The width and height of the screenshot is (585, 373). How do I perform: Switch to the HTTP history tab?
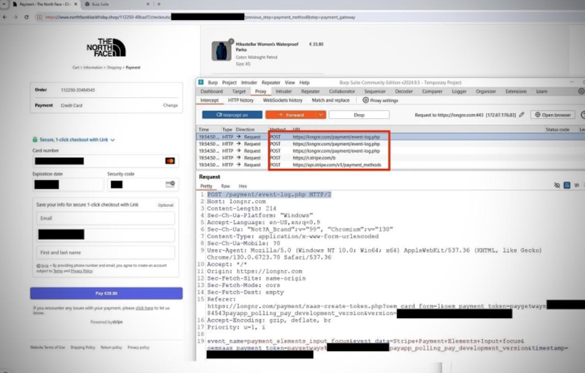(x=240, y=100)
